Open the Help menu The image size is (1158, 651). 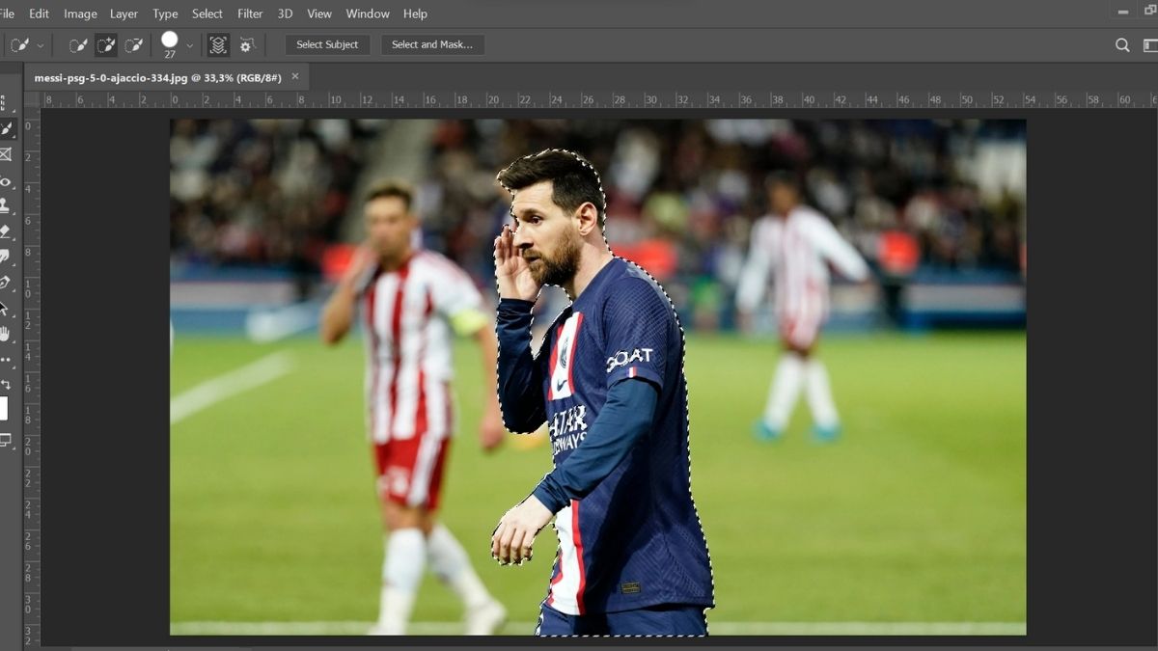(415, 14)
